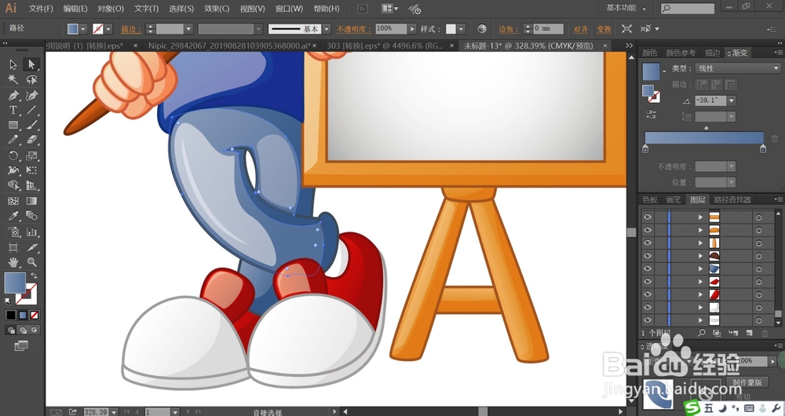The width and height of the screenshot is (785, 416).
Task: Select the Free Transform tool
Action: tap(31, 170)
